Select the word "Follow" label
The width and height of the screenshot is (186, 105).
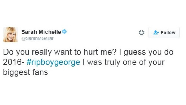[168, 33]
